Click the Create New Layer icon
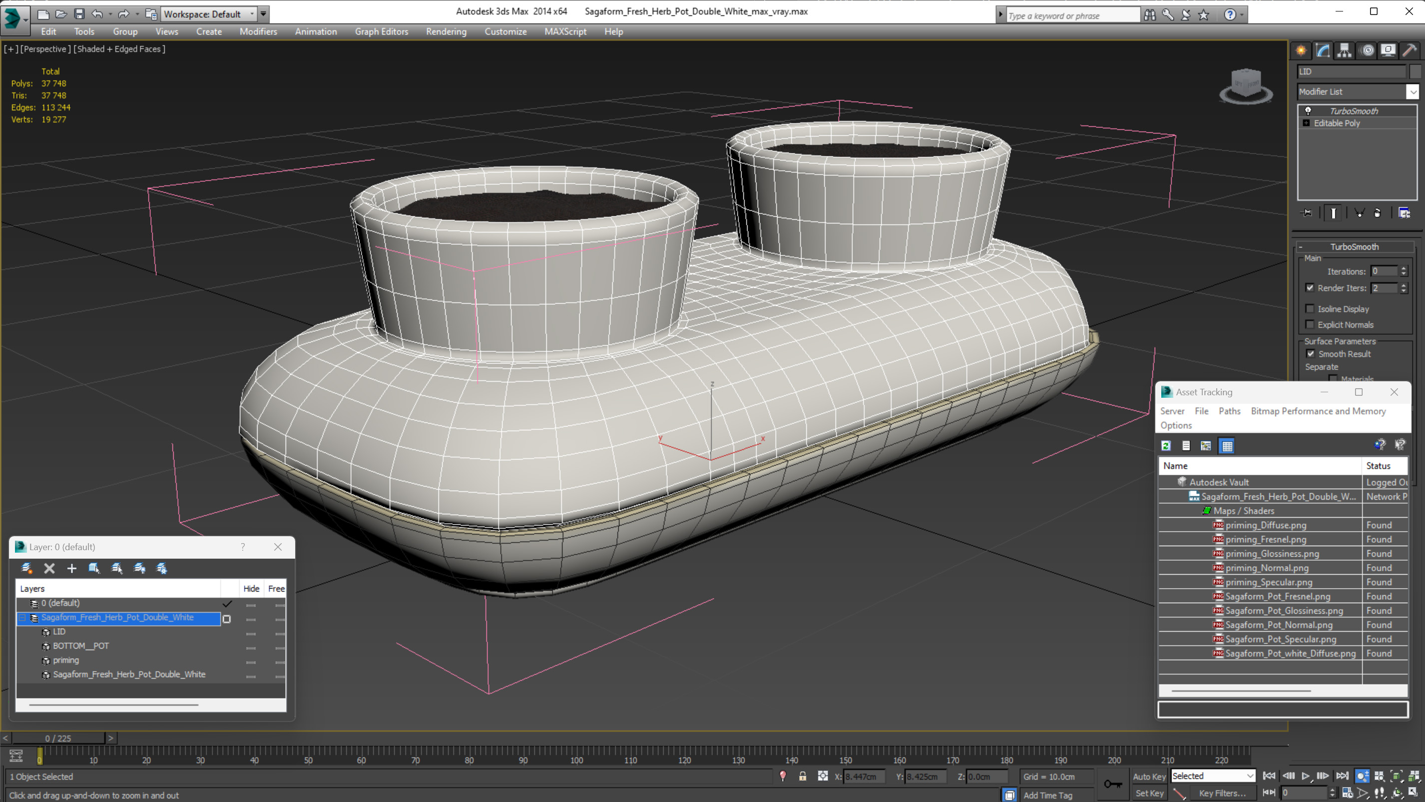 (26, 569)
